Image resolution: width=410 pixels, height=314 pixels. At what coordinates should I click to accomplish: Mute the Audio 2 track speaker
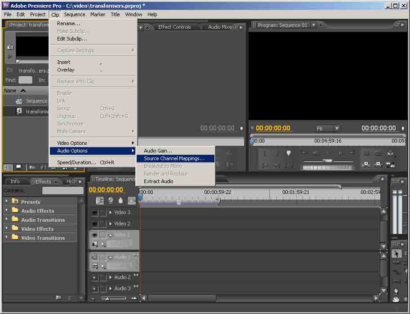(x=95, y=278)
